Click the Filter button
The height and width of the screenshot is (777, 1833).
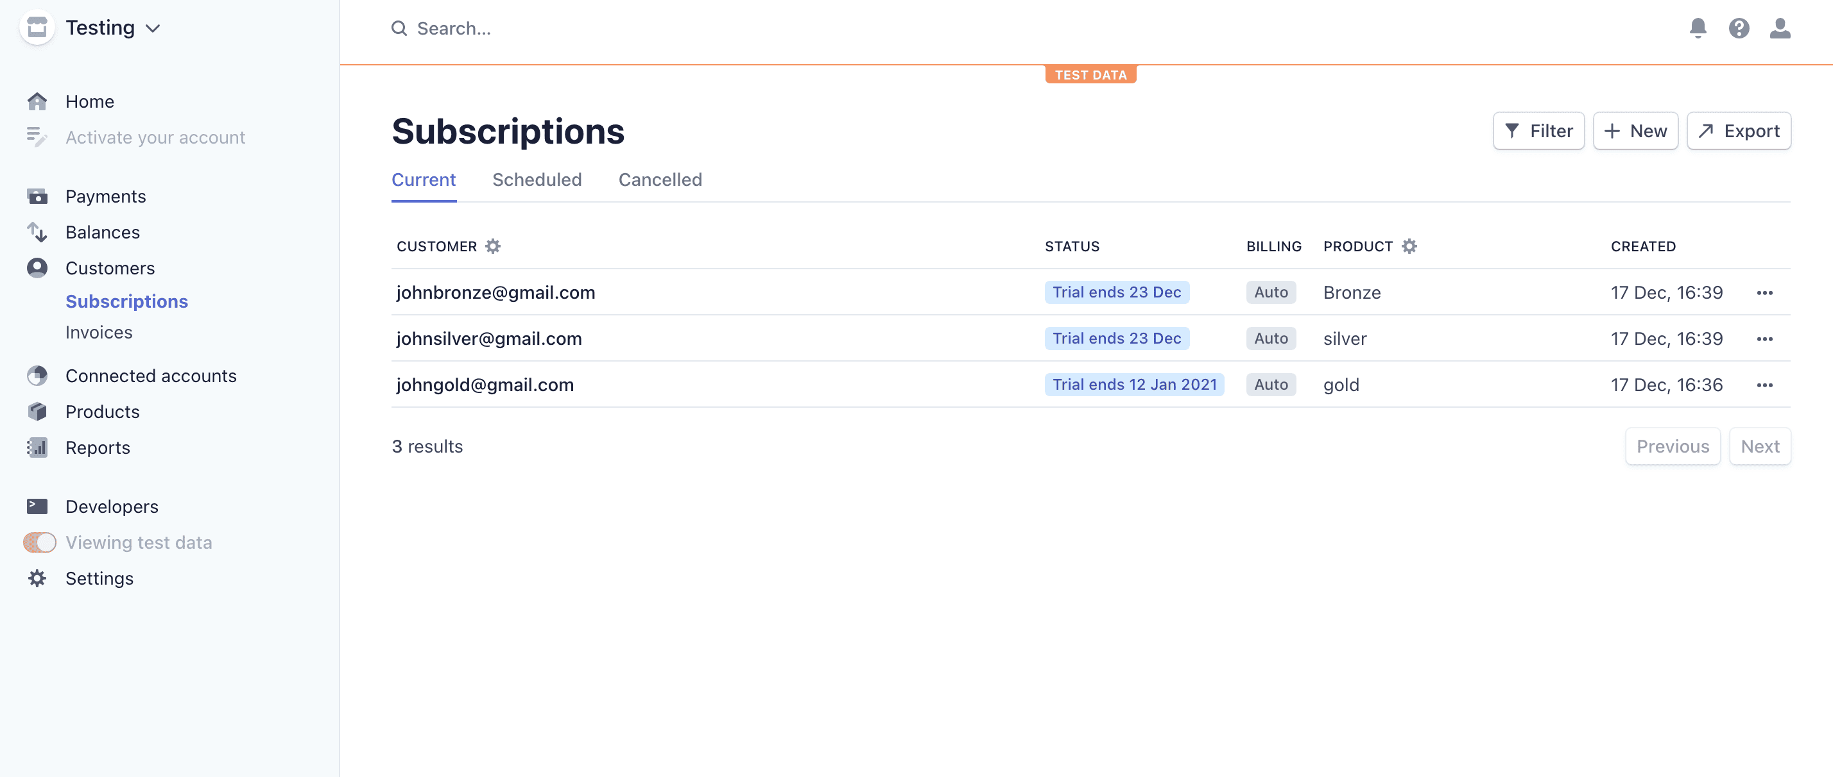point(1538,131)
